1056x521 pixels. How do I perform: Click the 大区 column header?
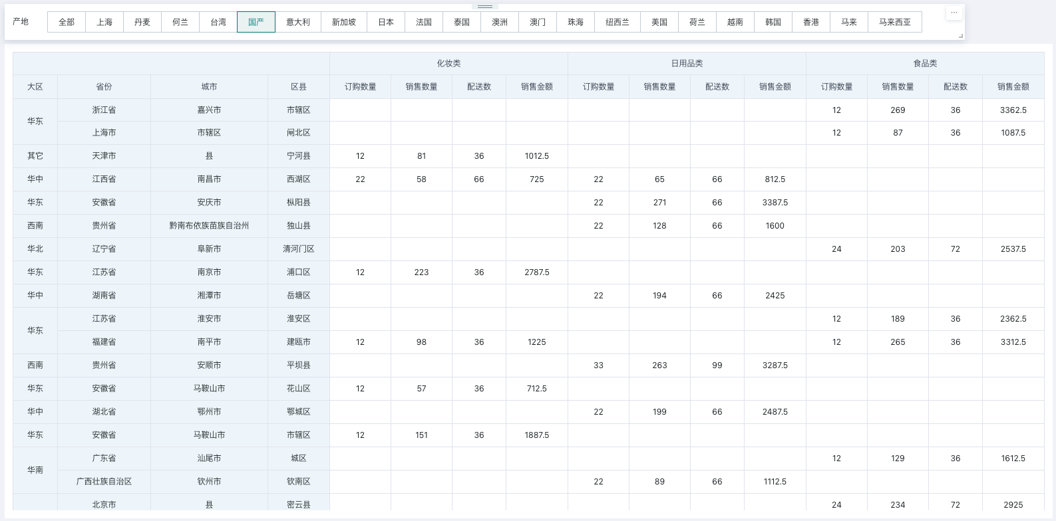click(x=35, y=87)
